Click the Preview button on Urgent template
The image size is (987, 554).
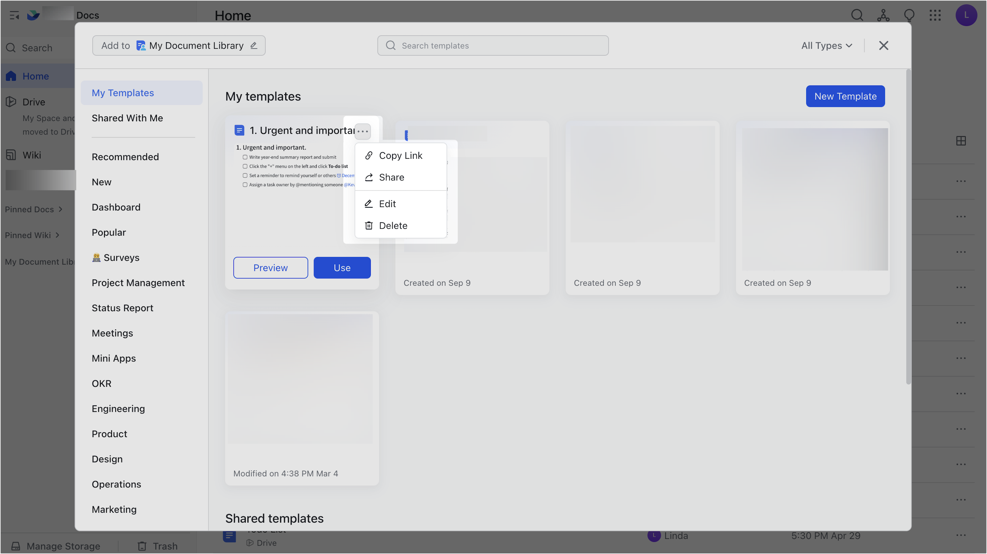click(270, 268)
